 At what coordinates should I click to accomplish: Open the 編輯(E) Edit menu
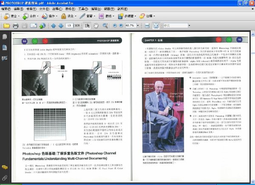[x=19, y=9]
